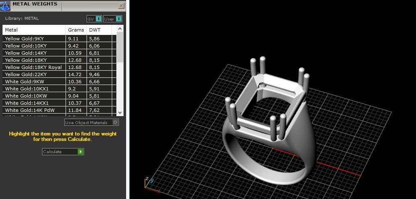Select Yellow Gold:18KY Royal row

pyautogui.click(x=59, y=67)
